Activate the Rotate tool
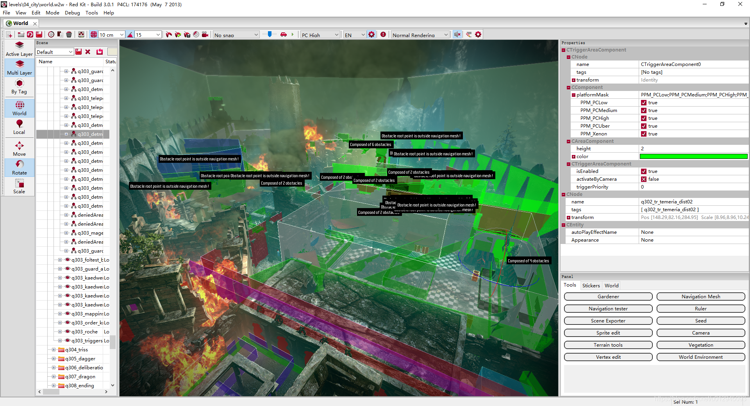This screenshot has width=750, height=406. 19,167
